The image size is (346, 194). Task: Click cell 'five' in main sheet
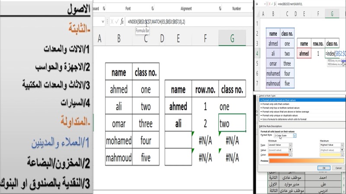pyautogui.click(x=146, y=157)
